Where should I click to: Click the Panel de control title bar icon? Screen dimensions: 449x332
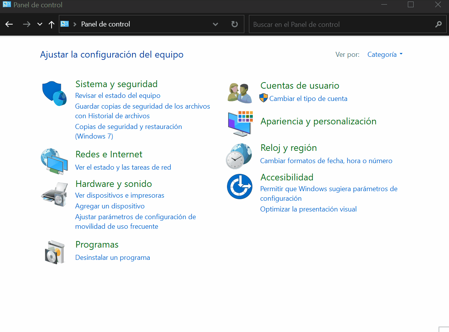pos(7,4)
